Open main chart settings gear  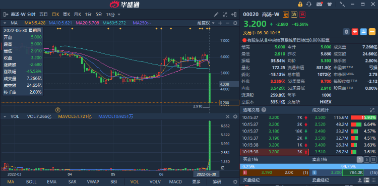(235, 23)
